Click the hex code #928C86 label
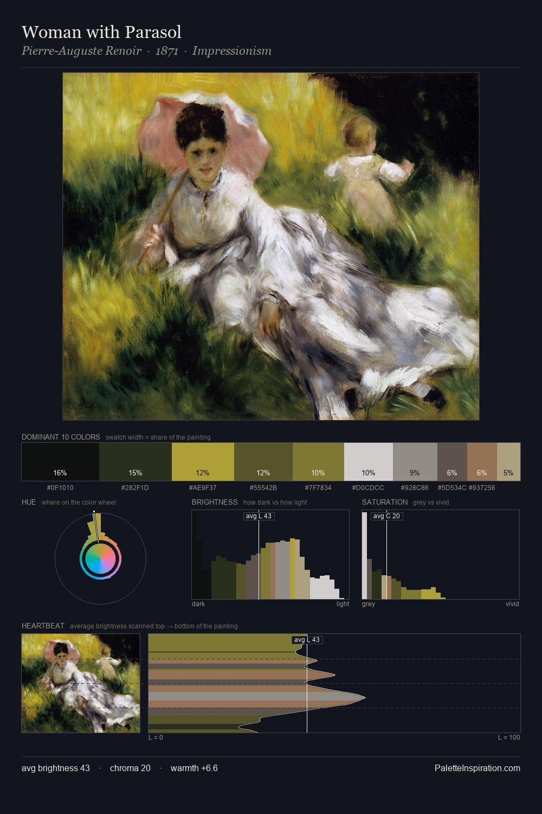Screen dimensions: 542x814 pyautogui.click(x=415, y=488)
